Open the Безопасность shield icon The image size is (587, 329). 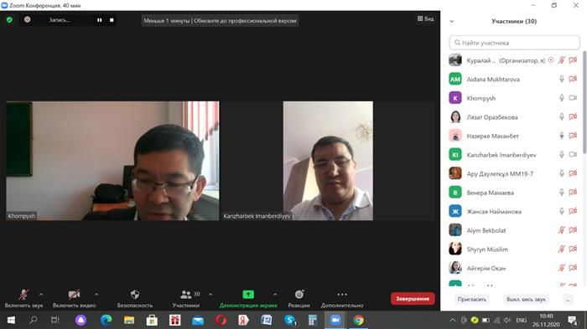[135, 295]
